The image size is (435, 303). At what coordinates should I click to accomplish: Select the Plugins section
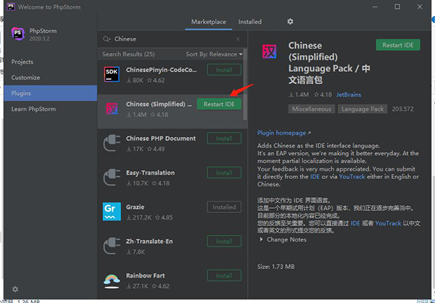pos(51,94)
